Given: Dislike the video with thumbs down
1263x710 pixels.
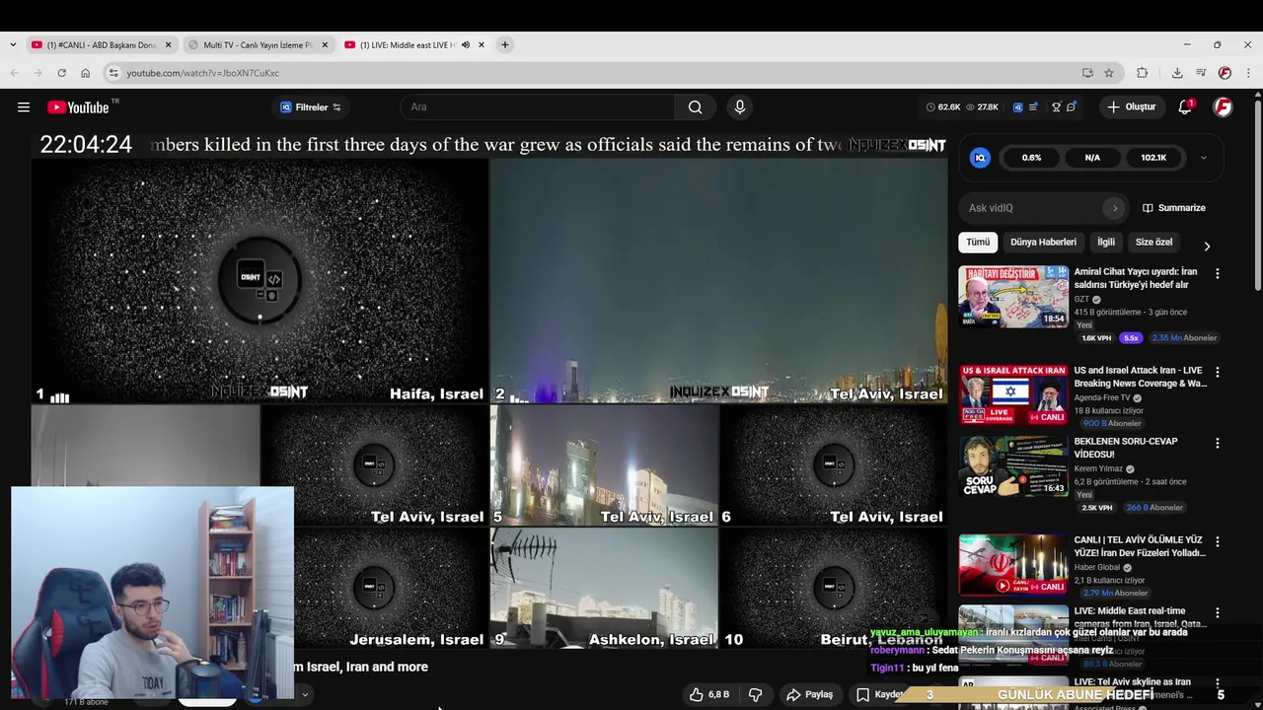Looking at the screenshot, I should tap(755, 694).
